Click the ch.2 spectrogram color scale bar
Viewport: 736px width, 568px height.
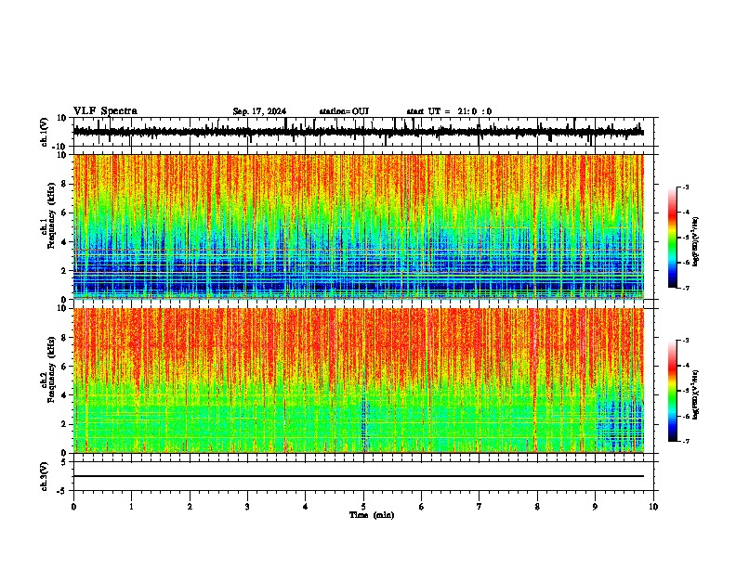pyautogui.click(x=673, y=391)
